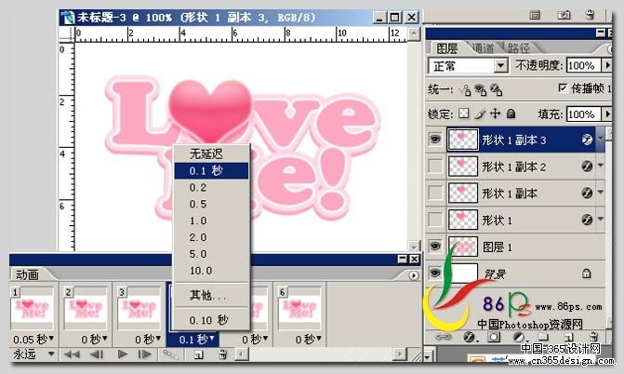Open frame 3 delay 0 秒 dropdown

[148, 340]
